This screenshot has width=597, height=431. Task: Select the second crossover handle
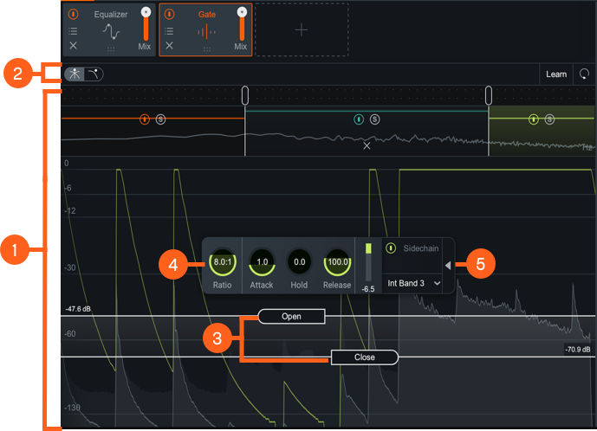pyautogui.click(x=489, y=95)
